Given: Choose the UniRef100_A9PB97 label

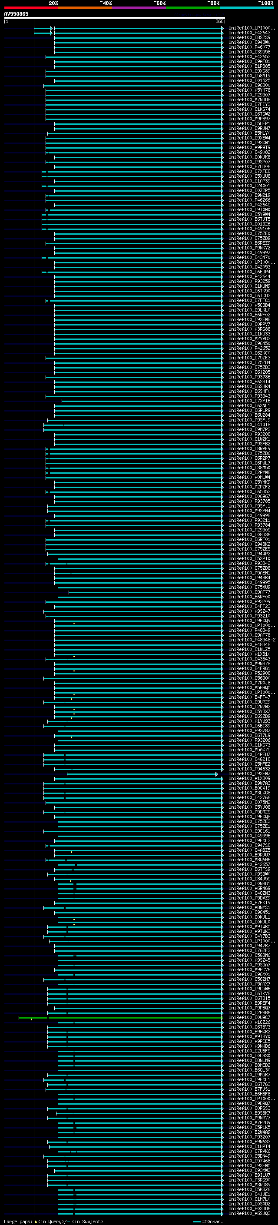Looking at the screenshot, I should 249,118.
